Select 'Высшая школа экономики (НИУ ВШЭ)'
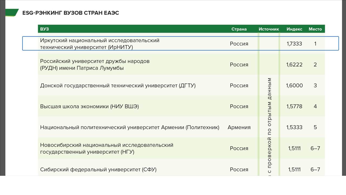This screenshot has width=346, height=195. tap(89, 106)
